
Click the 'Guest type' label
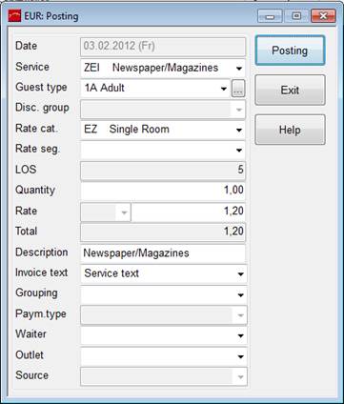[x=41, y=88]
